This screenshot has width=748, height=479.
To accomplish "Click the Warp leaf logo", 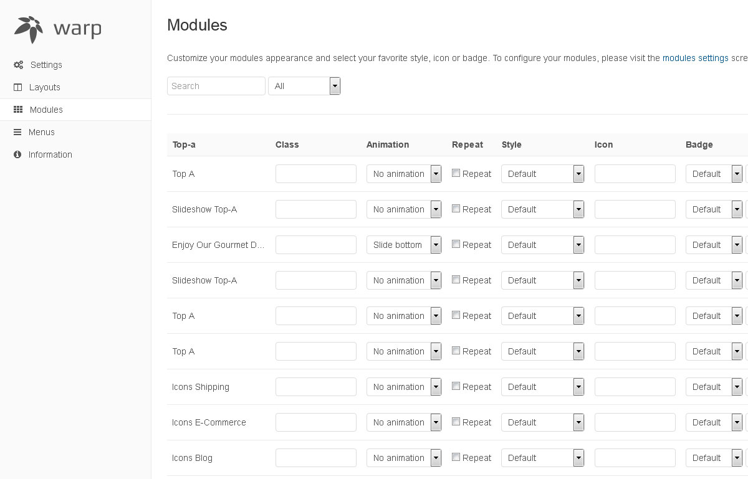I will pos(29,30).
